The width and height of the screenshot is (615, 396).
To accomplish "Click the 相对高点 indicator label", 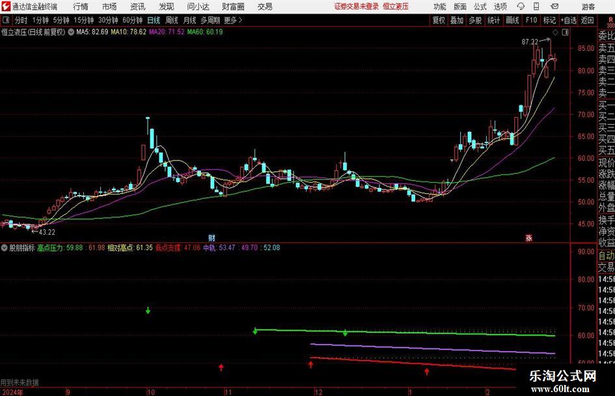I will pos(120,248).
